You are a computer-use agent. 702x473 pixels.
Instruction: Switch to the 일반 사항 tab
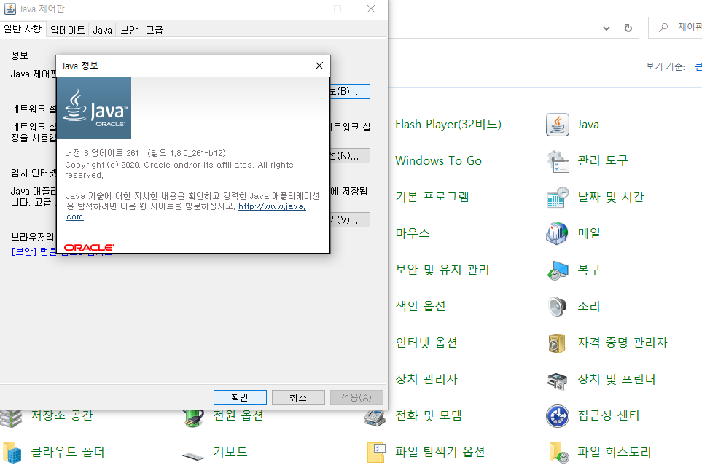(23, 29)
